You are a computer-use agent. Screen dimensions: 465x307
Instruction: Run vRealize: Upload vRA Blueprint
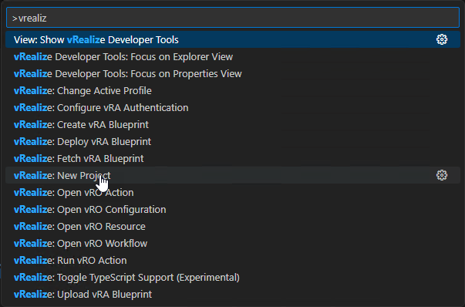pos(233,294)
